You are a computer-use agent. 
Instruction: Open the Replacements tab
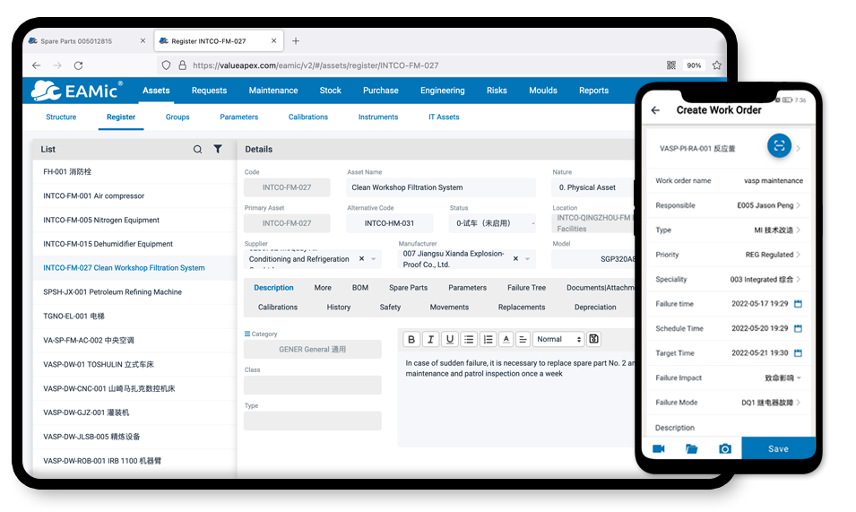tap(522, 308)
